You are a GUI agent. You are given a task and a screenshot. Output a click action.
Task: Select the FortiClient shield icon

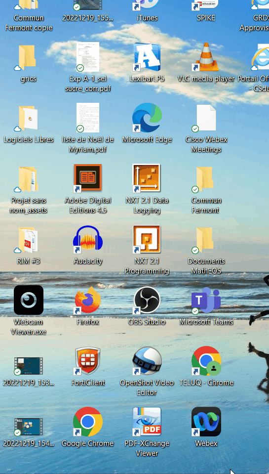click(x=88, y=361)
